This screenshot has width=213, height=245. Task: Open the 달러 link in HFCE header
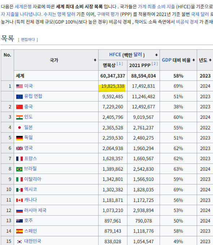138,55
